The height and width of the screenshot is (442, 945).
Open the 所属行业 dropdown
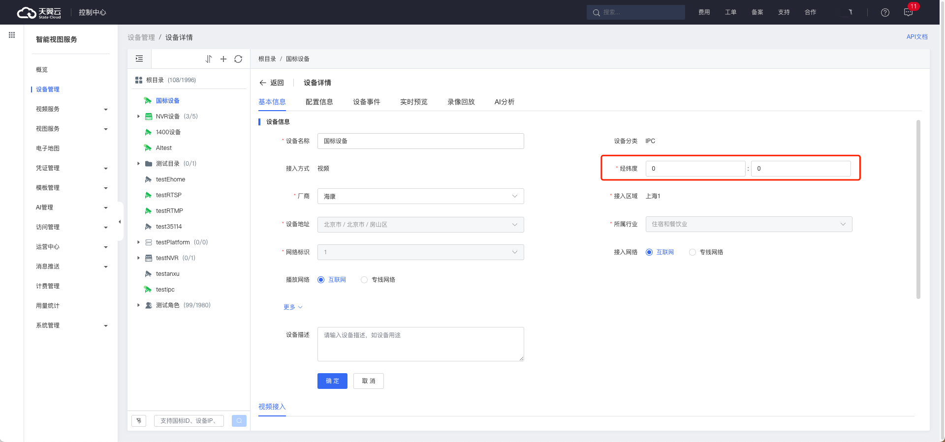749,224
